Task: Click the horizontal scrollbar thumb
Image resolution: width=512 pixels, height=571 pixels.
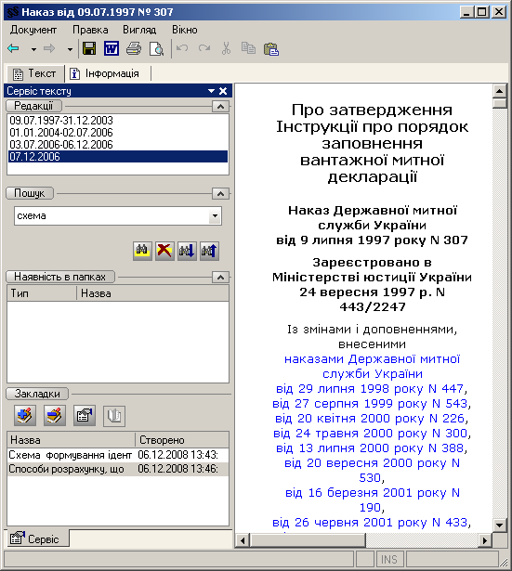Action: pyautogui.click(x=308, y=540)
